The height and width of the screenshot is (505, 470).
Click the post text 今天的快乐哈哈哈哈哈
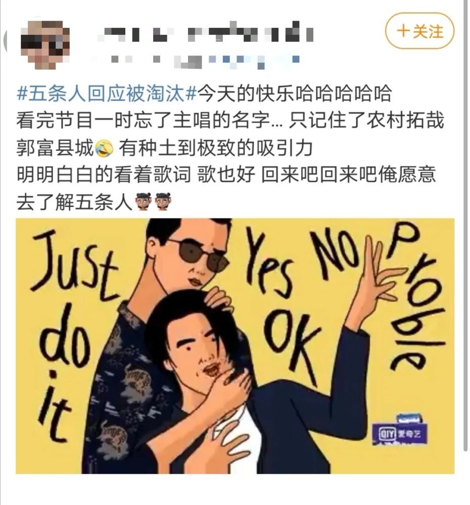[294, 94]
